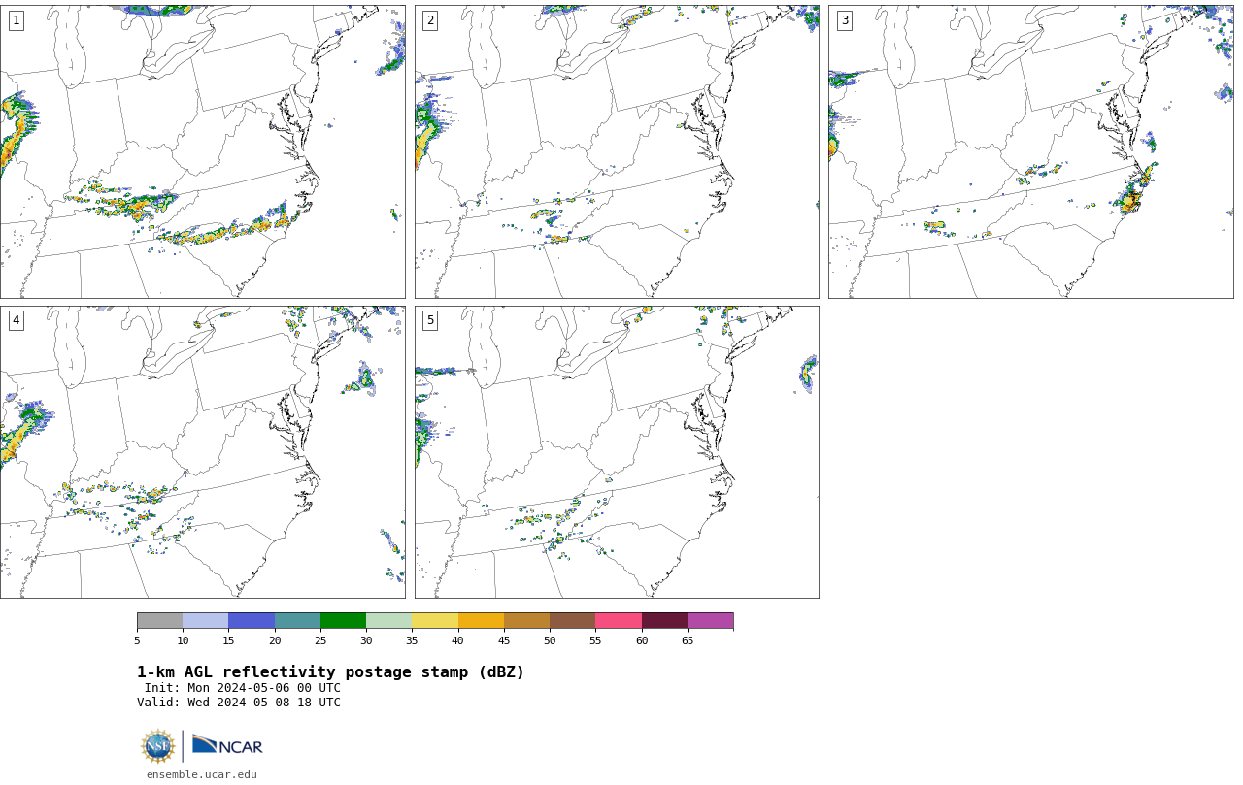Click the teal 20-25 dBZ swatch
1243x785 pixels.
point(297,621)
